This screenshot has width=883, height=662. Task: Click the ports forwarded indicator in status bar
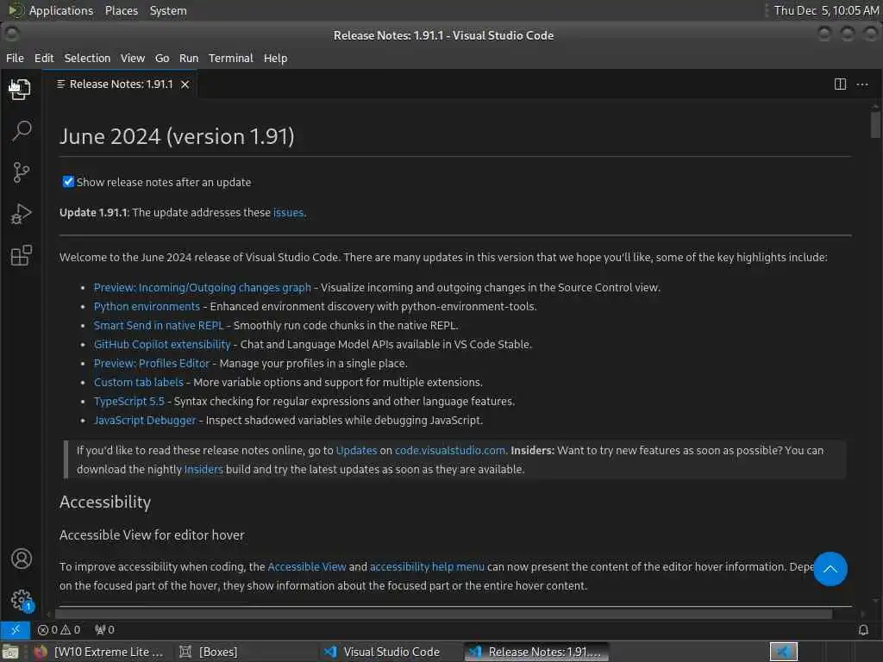click(x=104, y=629)
